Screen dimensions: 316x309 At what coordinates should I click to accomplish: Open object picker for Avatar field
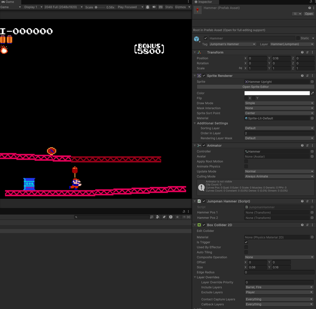click(x=312, y=156)
